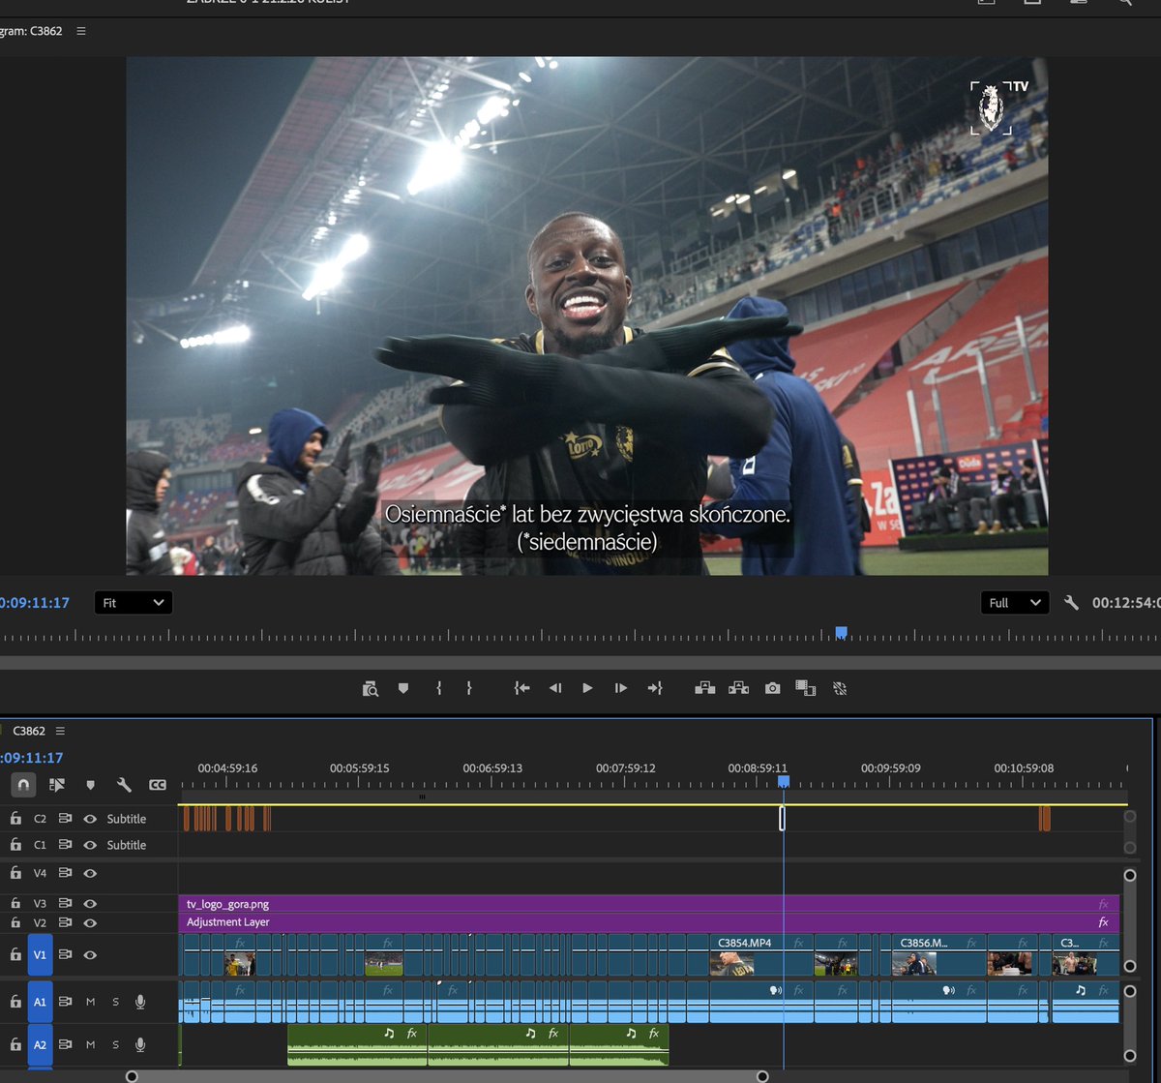Image resolution: width=1161 pixels, height=1083 pixels.
Task: Toggle insert-as-nests icon beside the Snap magnet
Action: coord(57,785)
